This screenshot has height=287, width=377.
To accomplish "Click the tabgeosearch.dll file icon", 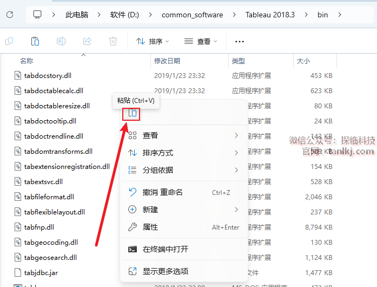I will [x=18, y=257].
